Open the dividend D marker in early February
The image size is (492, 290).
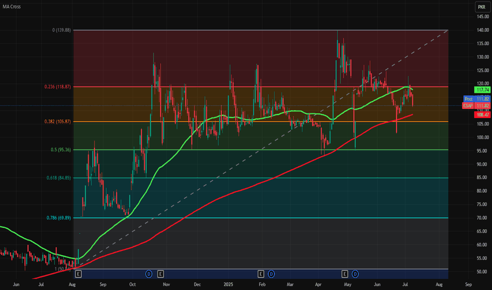pos(271,274)
